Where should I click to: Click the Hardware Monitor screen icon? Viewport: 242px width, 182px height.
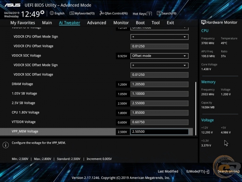203,22
